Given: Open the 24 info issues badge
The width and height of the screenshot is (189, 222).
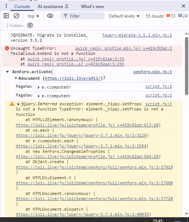Looking at the screenshot, I should pyautogui.click(x=183, y=16).
